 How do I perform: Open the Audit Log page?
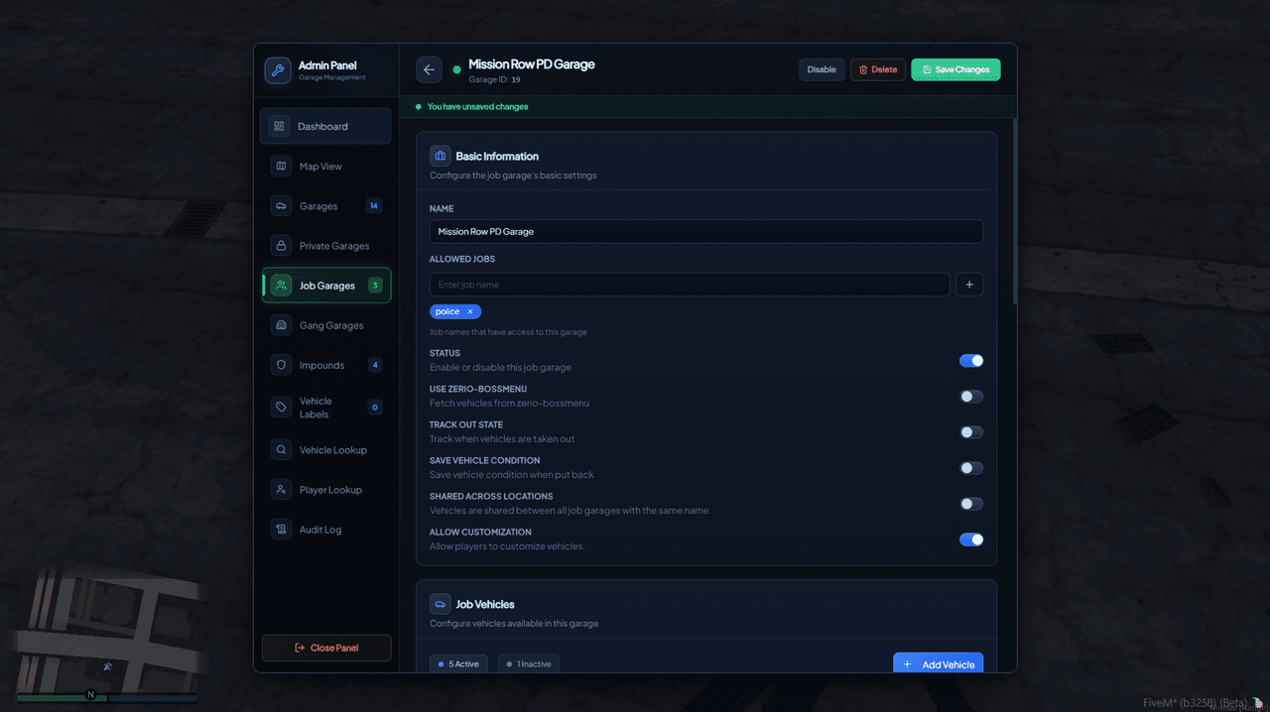tap(326, 530)
